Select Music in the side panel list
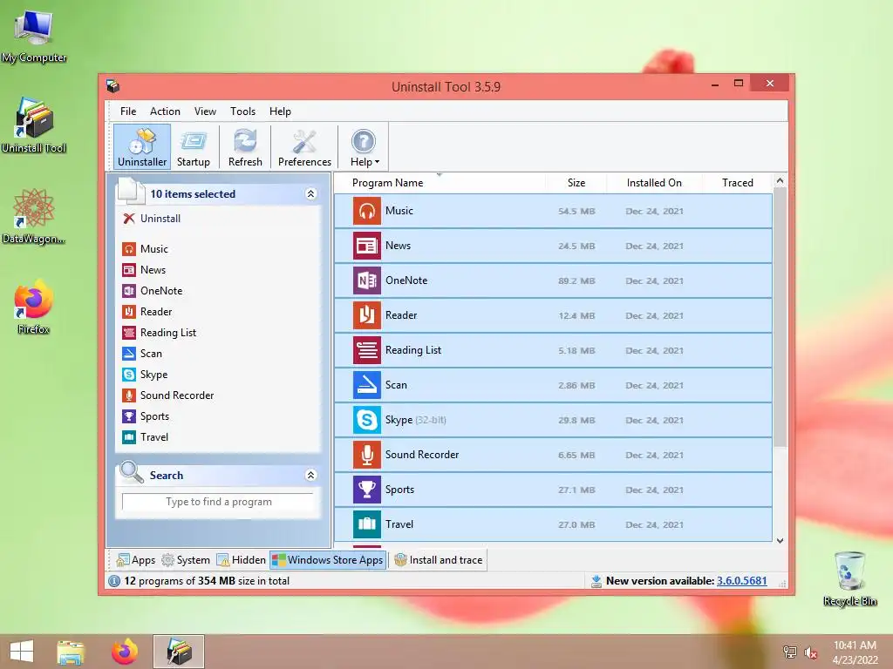Viewport: 893px width, 669px height. click(x=146, y=249)
